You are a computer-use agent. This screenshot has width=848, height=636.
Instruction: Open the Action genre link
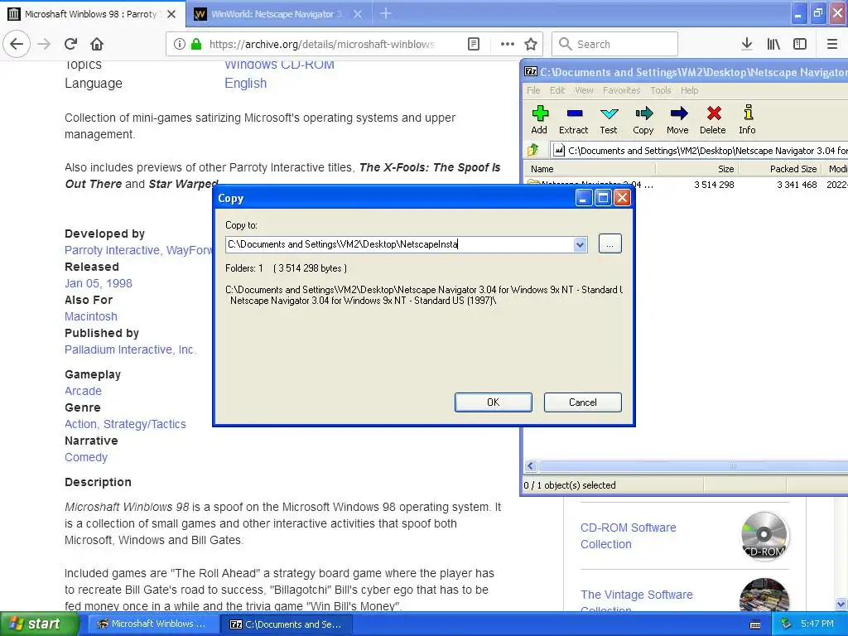coord(80,424)
